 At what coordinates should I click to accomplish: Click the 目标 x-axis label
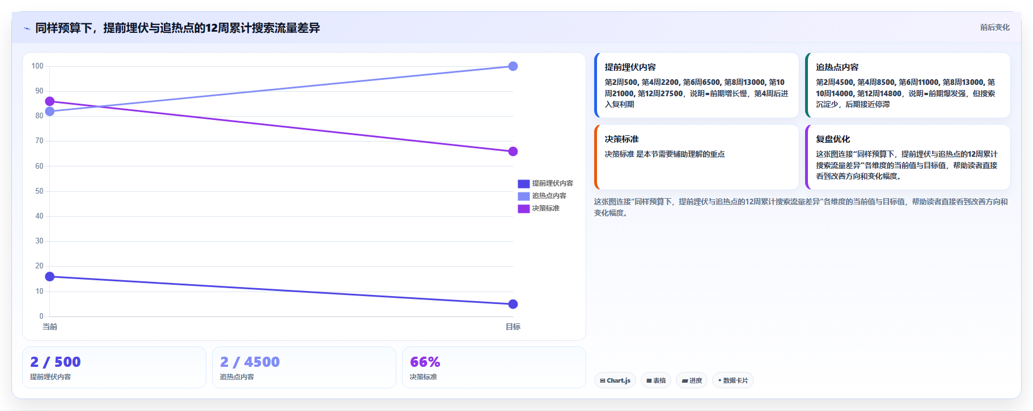[513, 327]
